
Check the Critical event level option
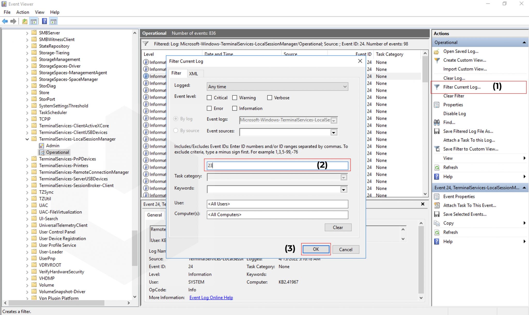pyautogui.click(x=209, y=98)
